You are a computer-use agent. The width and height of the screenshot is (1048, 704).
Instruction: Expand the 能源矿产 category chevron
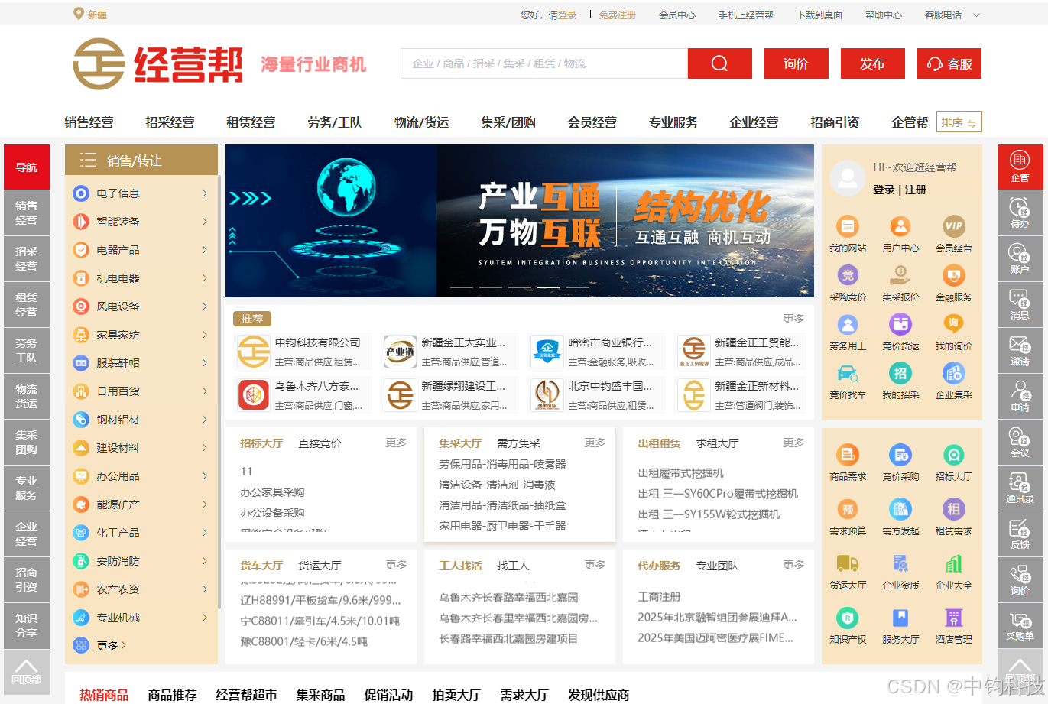point(204,504)
